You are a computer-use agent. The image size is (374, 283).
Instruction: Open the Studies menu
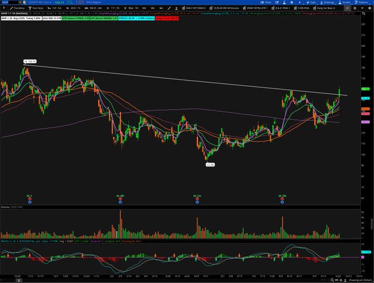point(345,2)
